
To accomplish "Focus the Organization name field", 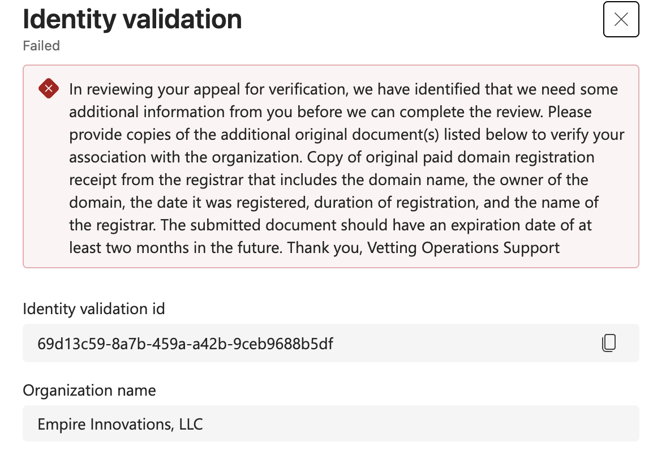I will click(x=330, y=423).
